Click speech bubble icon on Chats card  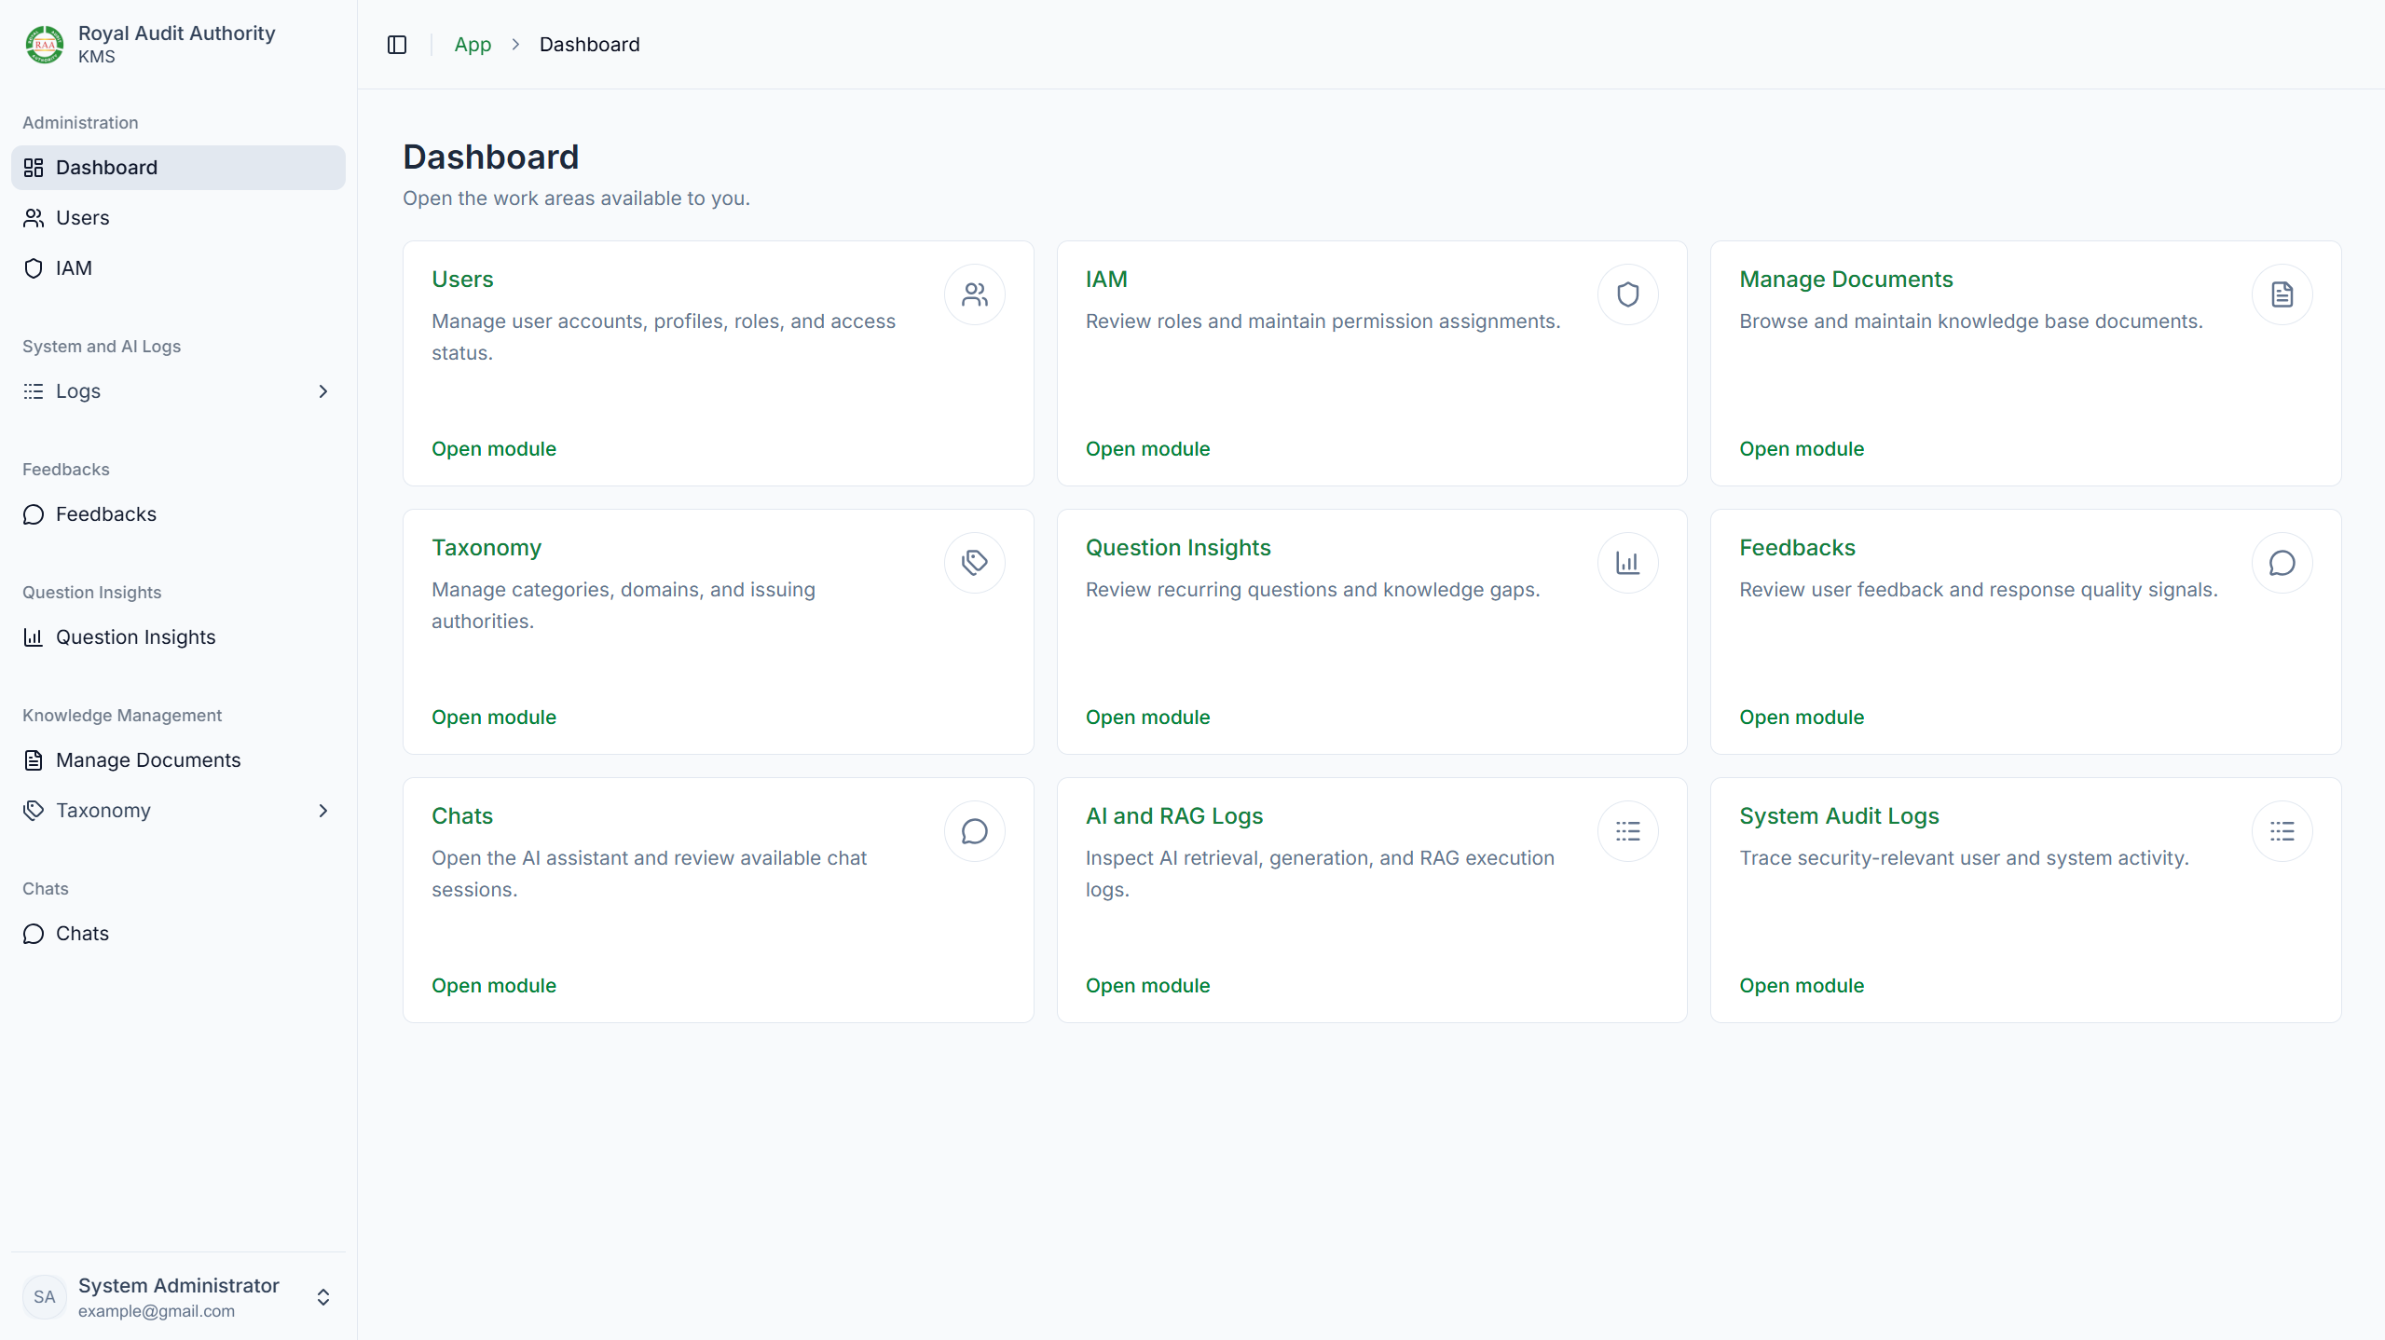[975, 831]
